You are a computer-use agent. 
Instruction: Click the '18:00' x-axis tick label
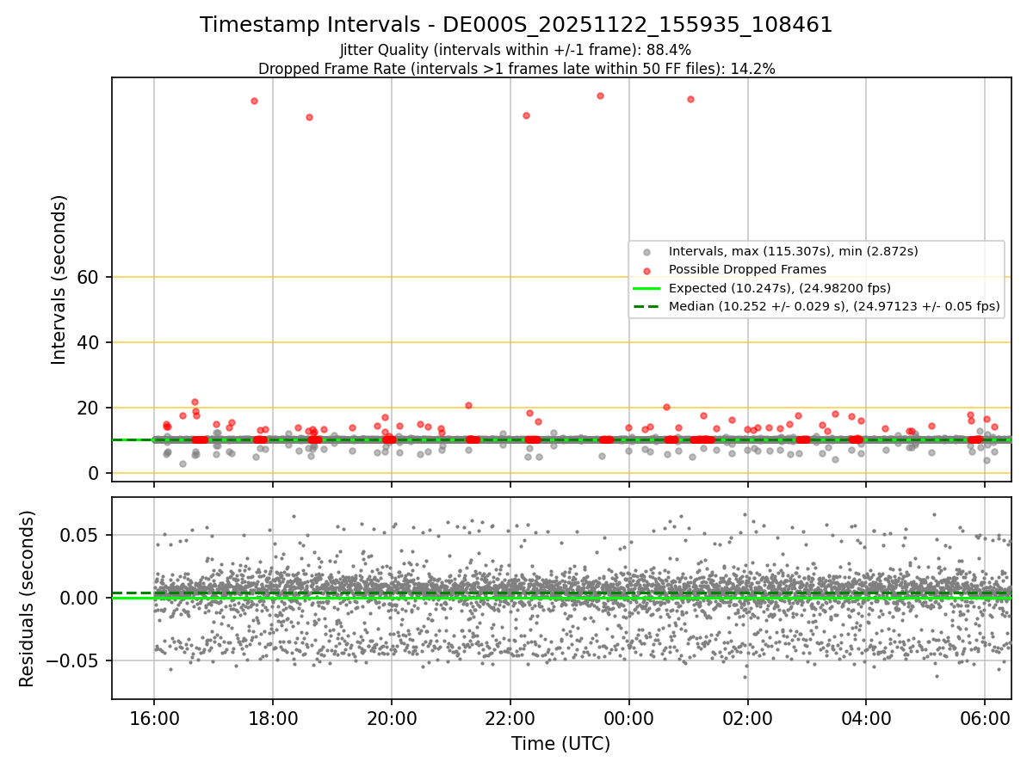273,717
